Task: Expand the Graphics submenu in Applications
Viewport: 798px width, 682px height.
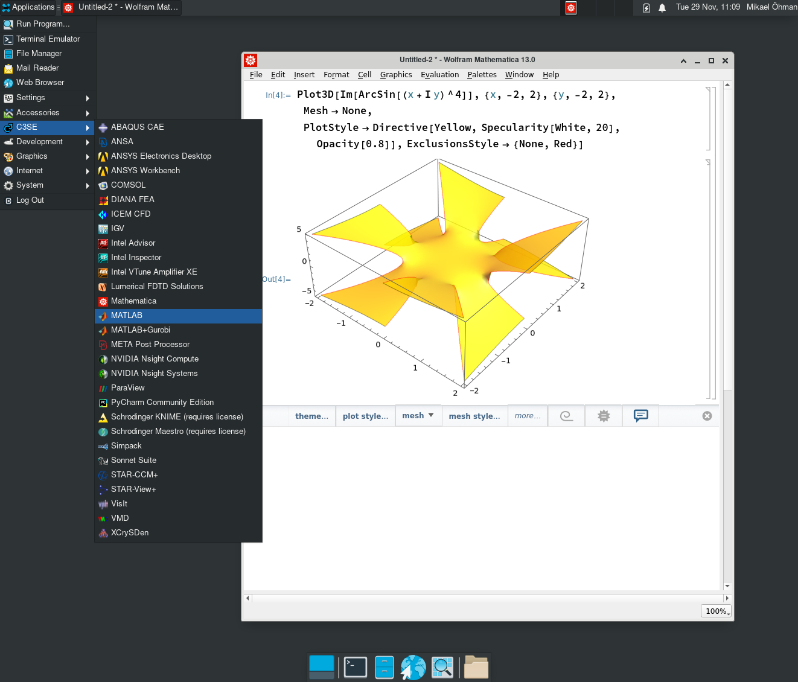Action: 48,156
